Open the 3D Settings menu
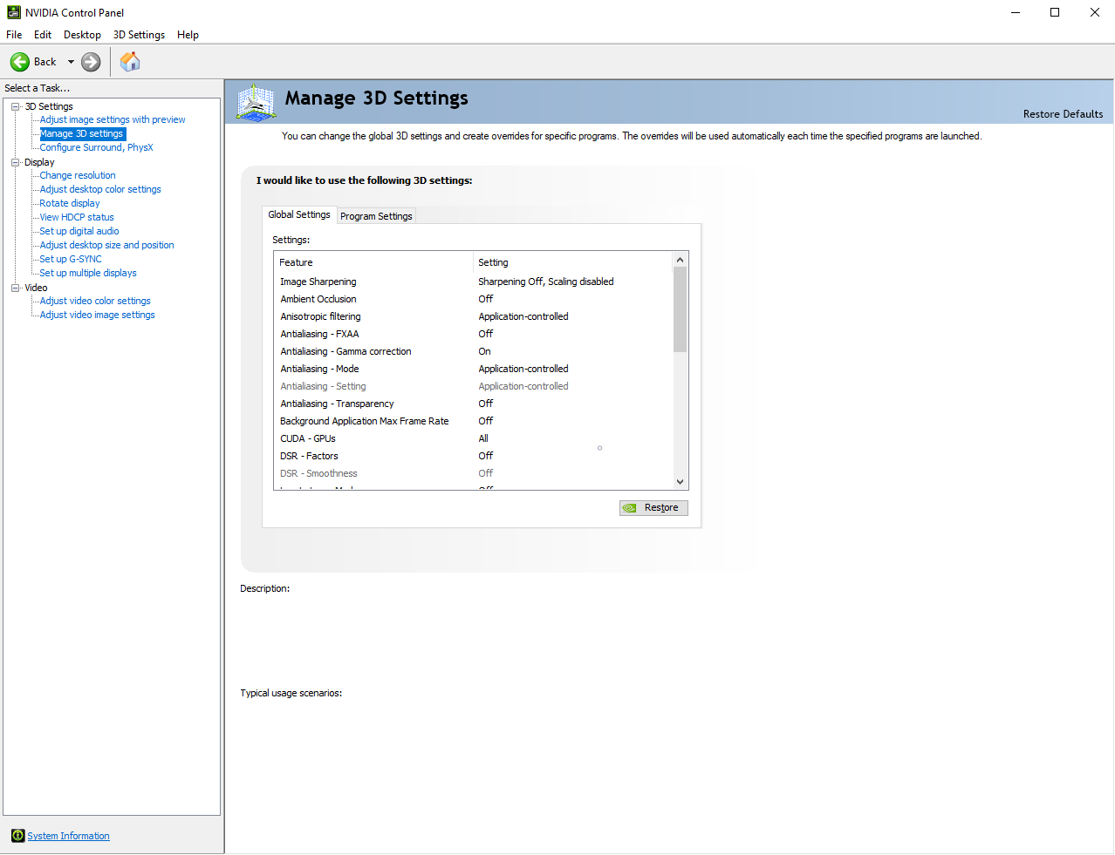Screen dimensions: 1115x855 tap(139, 35)
